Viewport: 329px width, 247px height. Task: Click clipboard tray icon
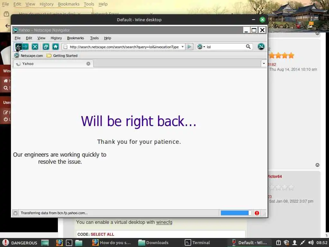click(x=279, y=242)
